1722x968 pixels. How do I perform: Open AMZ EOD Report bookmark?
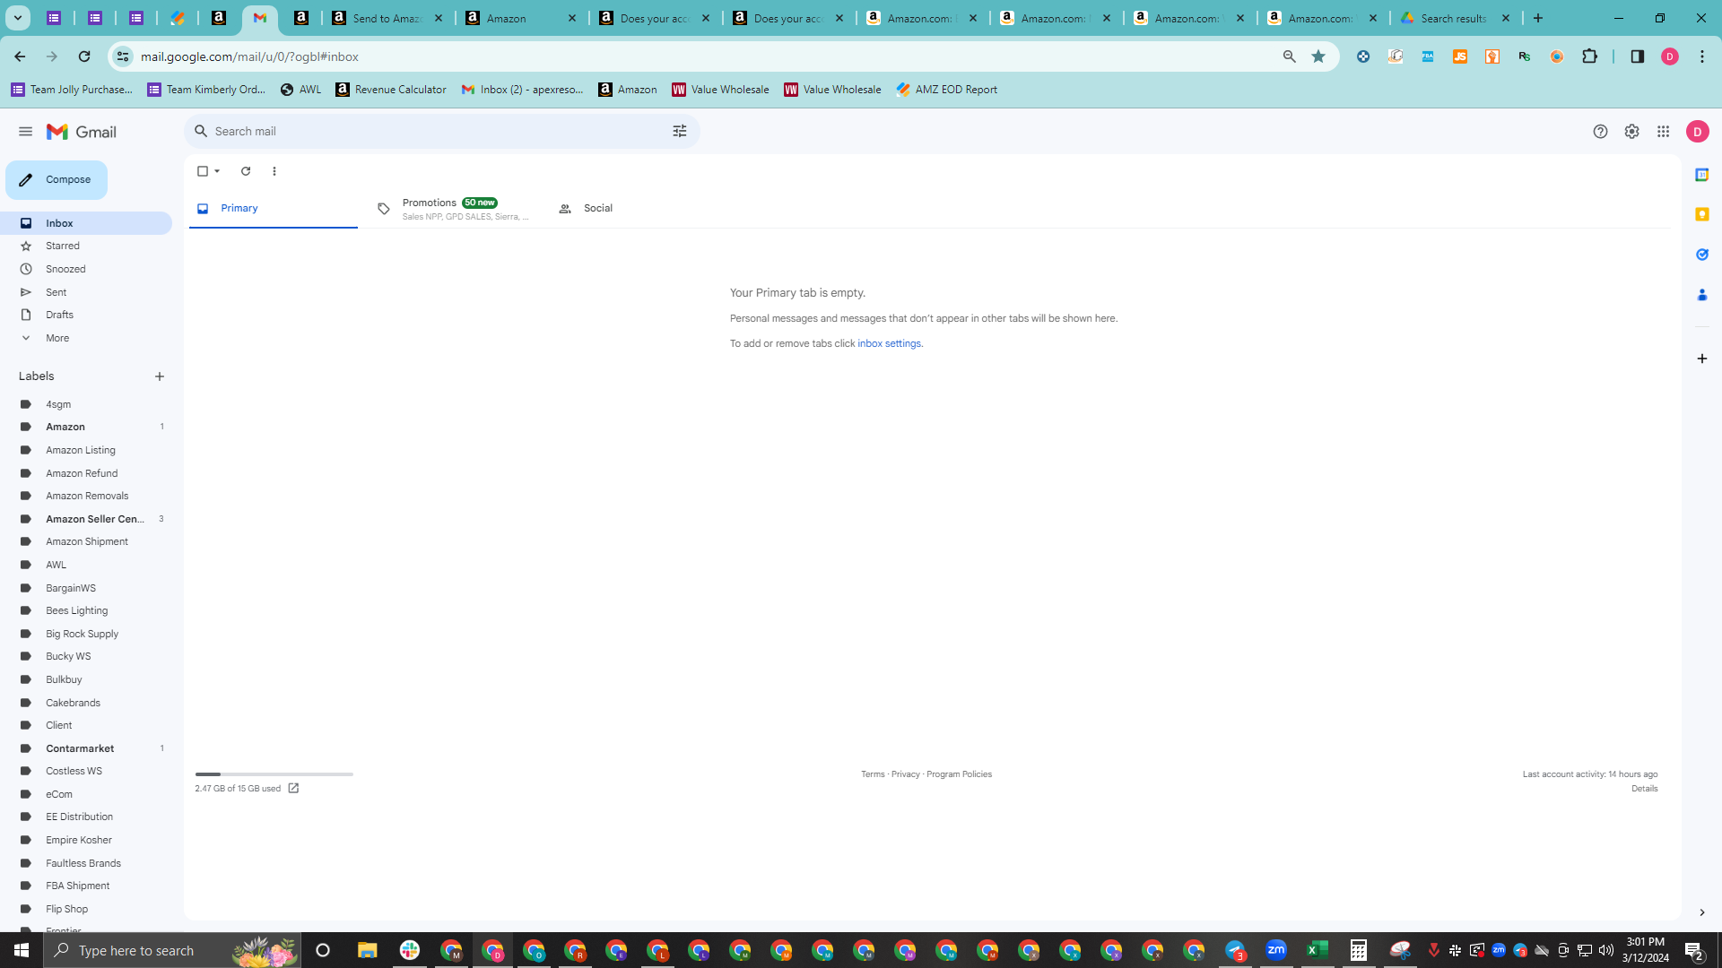[946, 90]
